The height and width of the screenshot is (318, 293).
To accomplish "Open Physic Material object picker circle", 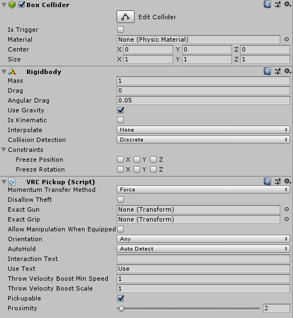I will pos(286,39).
